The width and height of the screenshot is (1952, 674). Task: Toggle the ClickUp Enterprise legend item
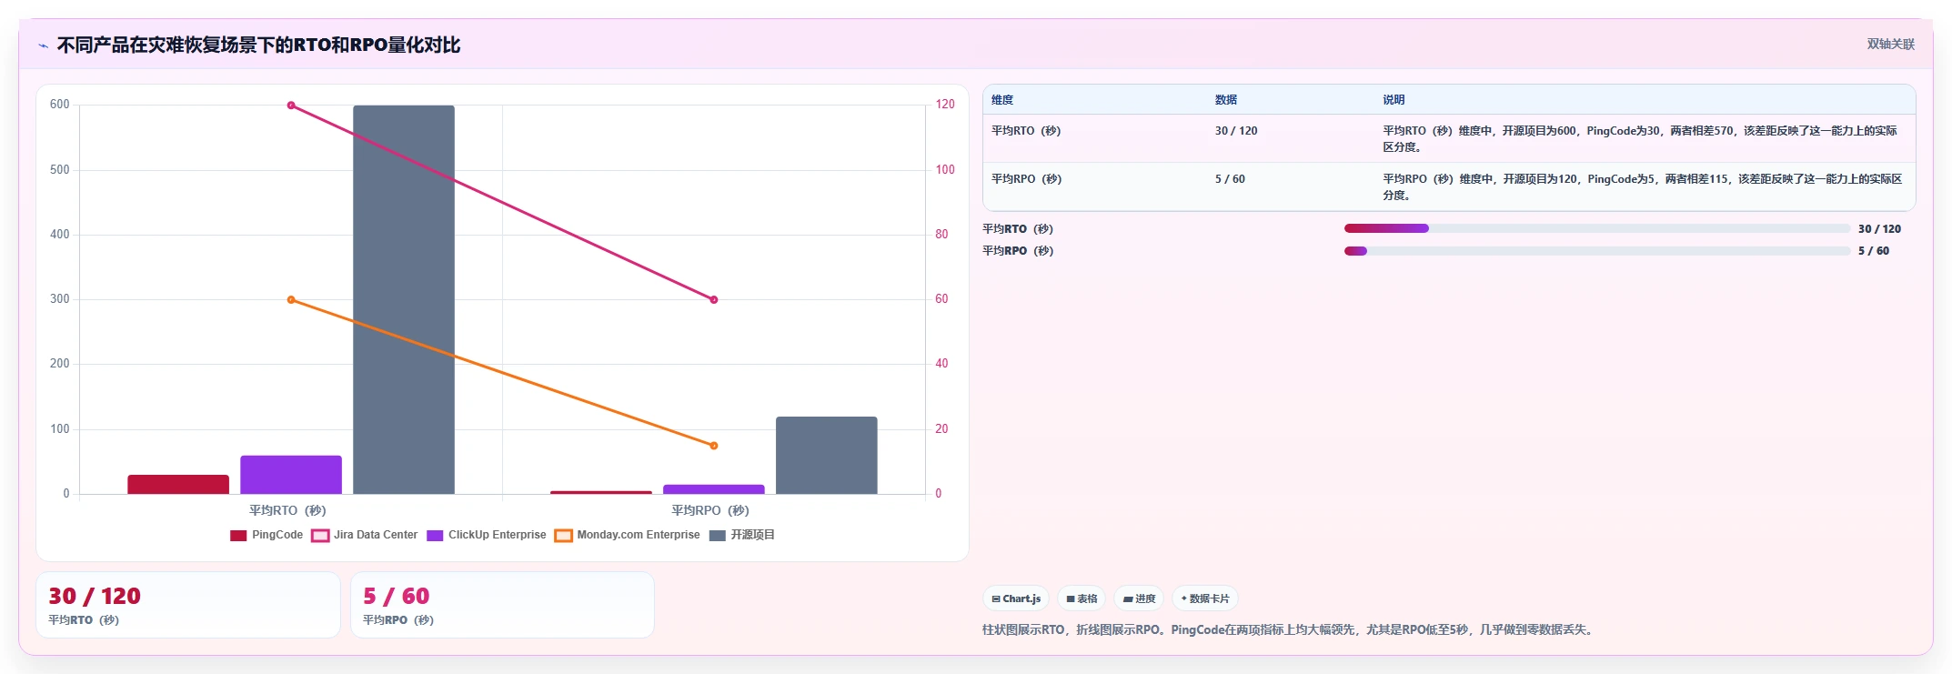pos(487,535)
